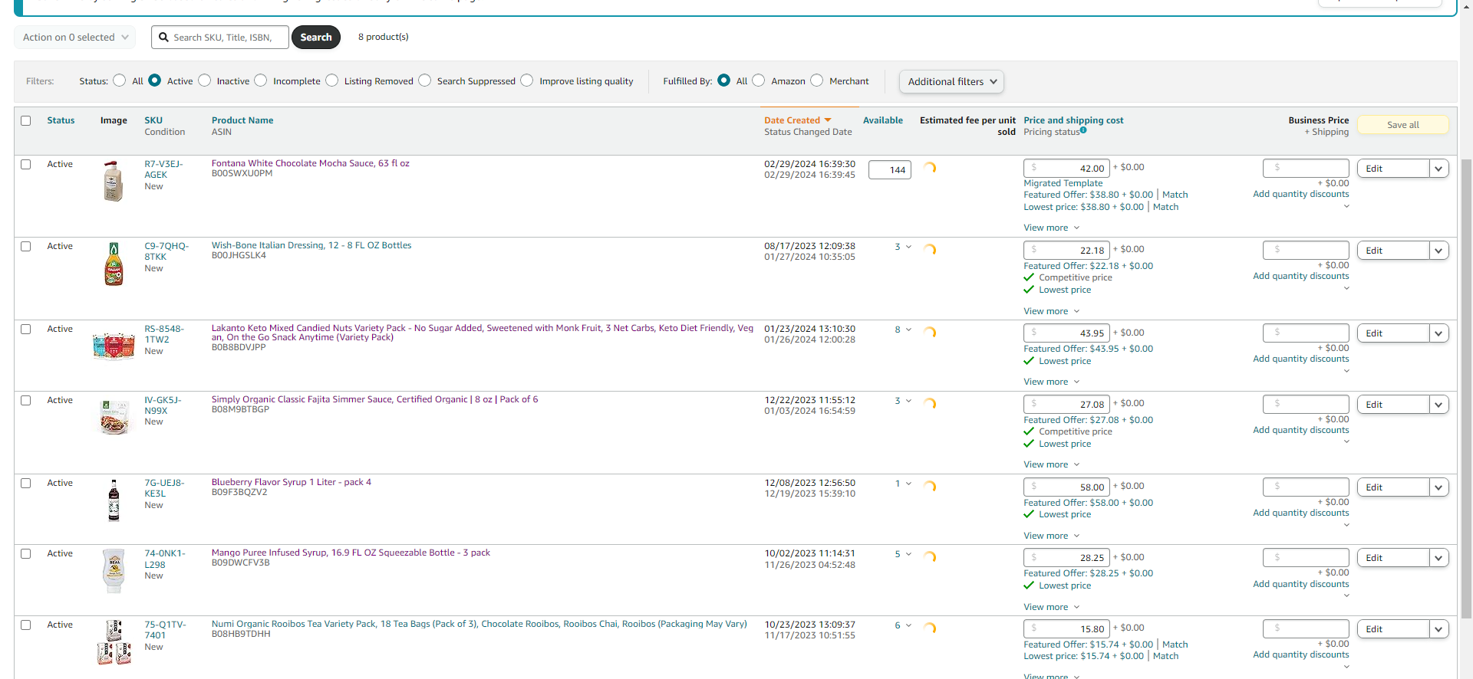The width and height of the screenshot is (1473, 679).
Task: Open SKU link RS-8548-1TW2
Action: tap(164, 334)
